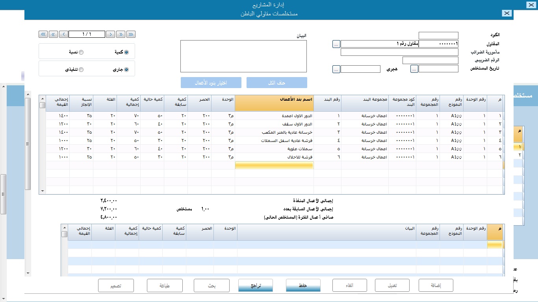
Task: Click the الغاء button
Action: (x=350, y=285)
